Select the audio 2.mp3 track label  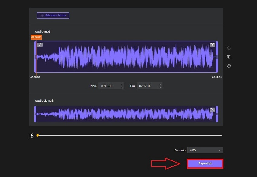click(x=44, y=100)
